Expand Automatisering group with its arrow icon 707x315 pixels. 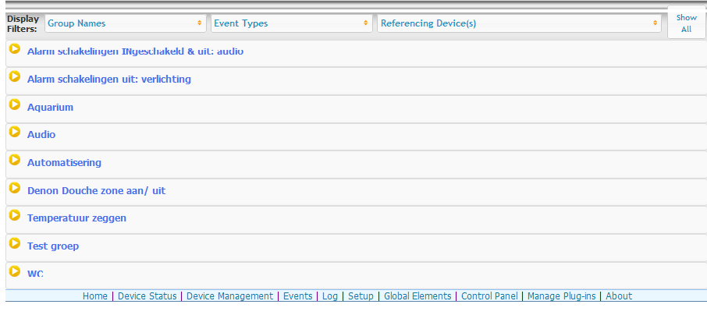pyautogui.click(x=14, y=160)
